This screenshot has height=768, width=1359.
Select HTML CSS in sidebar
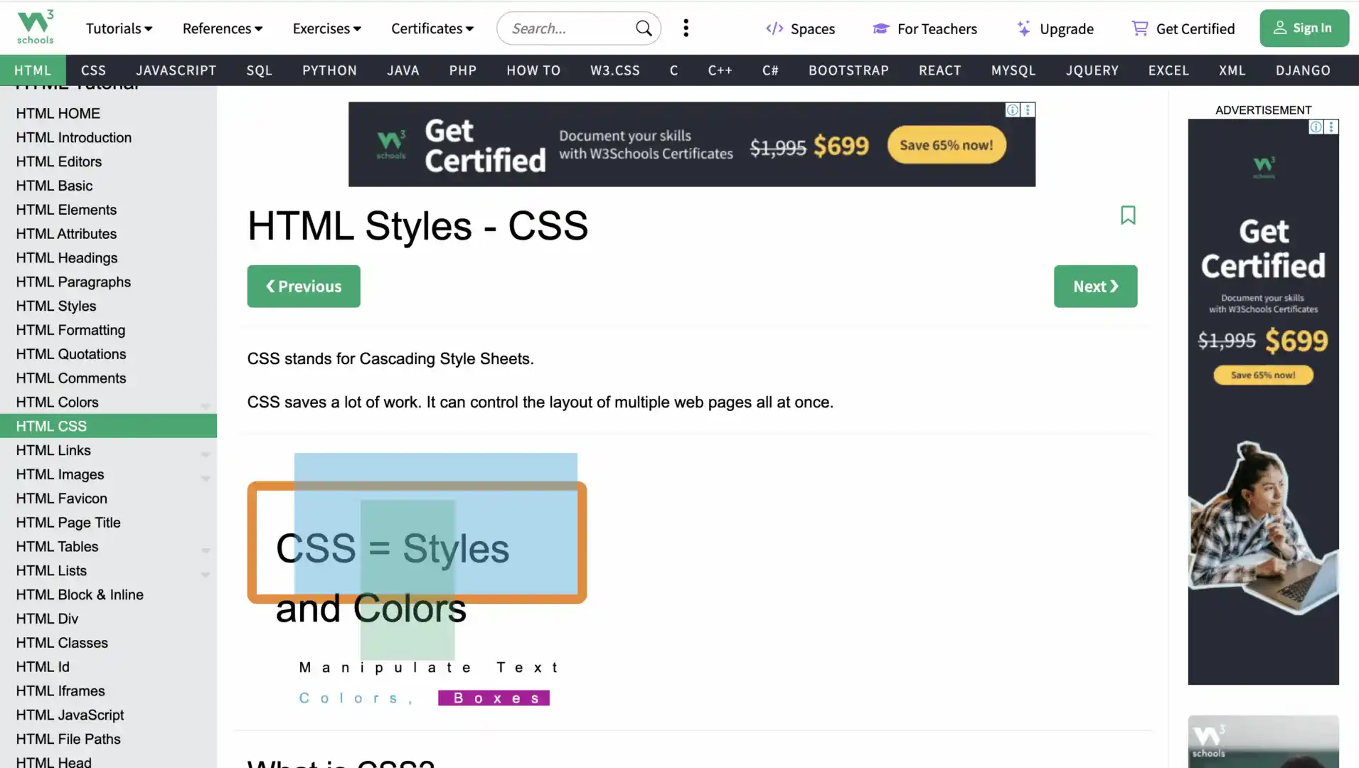click(x=108, y=427)
